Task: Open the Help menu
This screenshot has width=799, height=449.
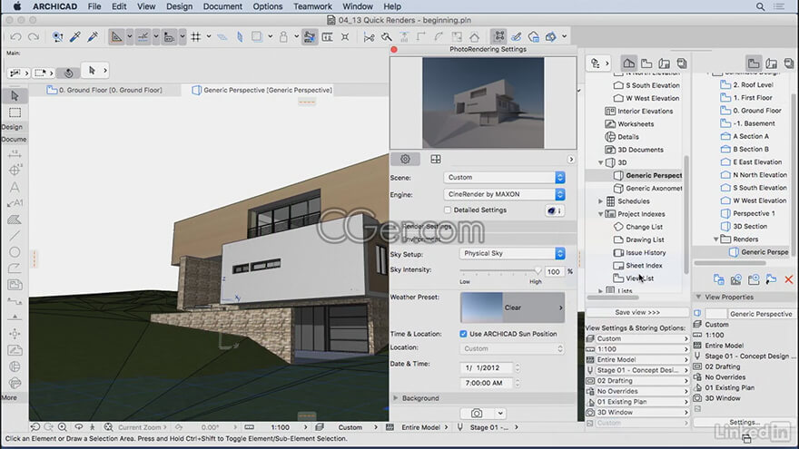Action: (392, 6)
